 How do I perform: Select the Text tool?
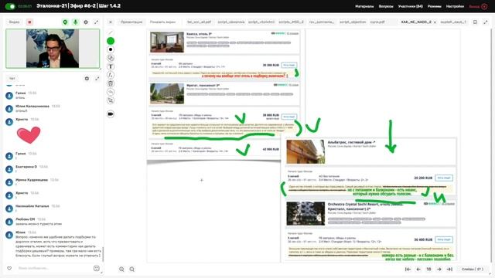[x=111, y=66]
